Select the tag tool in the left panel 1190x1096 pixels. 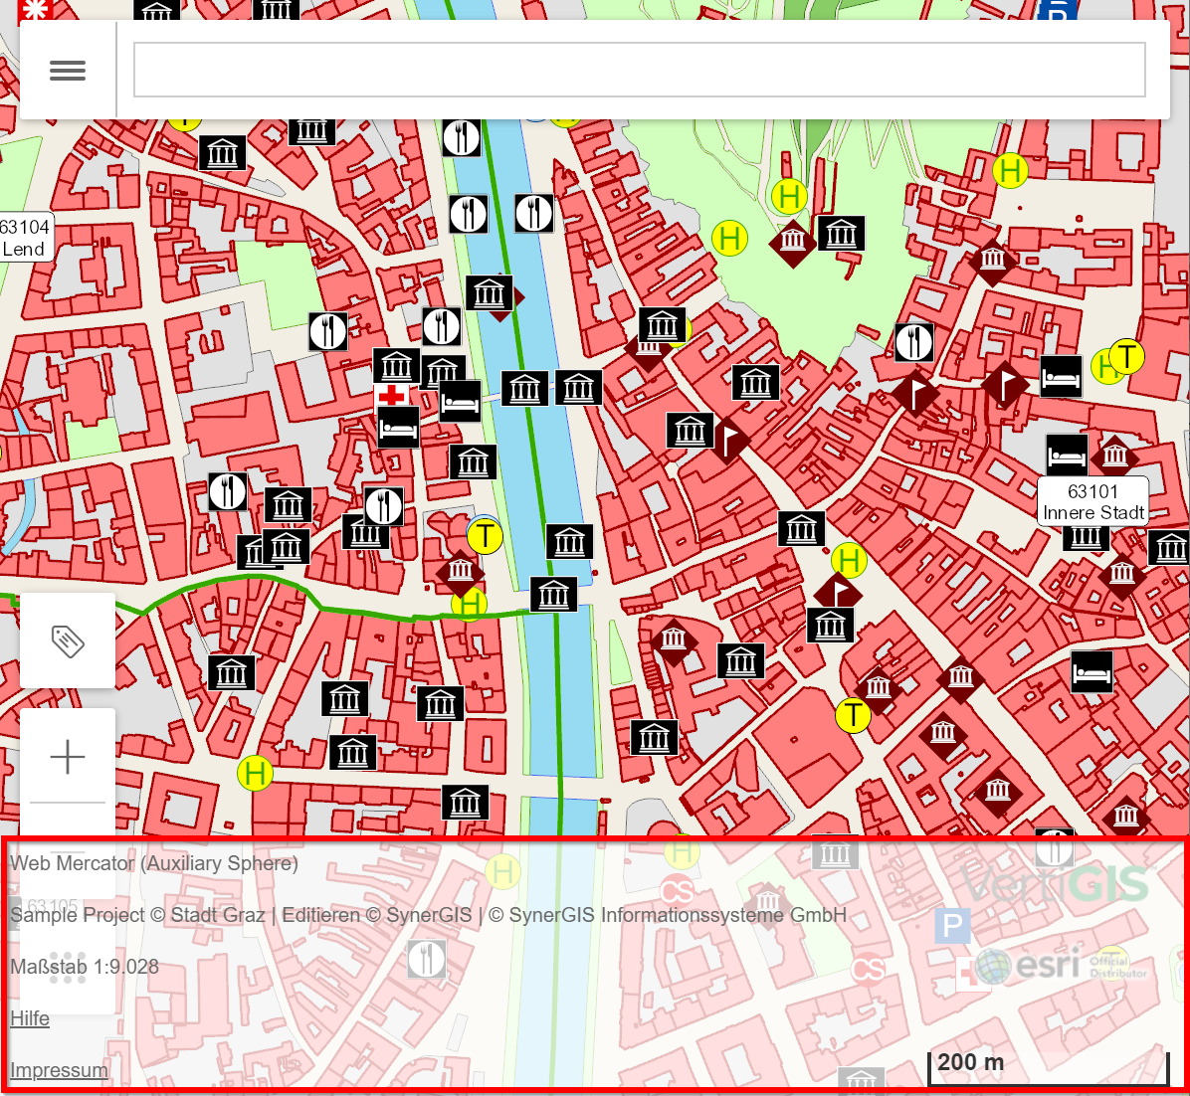67,639
